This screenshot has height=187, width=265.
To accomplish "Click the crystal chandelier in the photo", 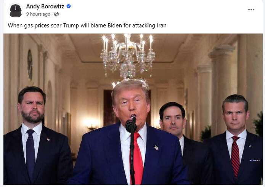I will point(128,56).
